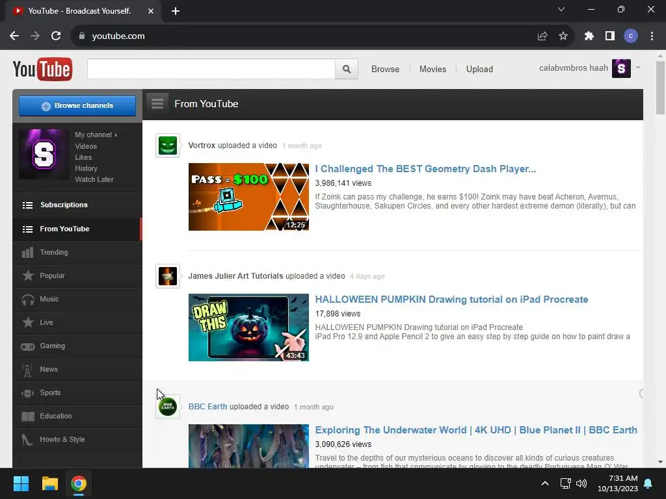Viewport: 666px width, 499px height.
Task: Expand My channel arrow
Action: pos(116,135)
